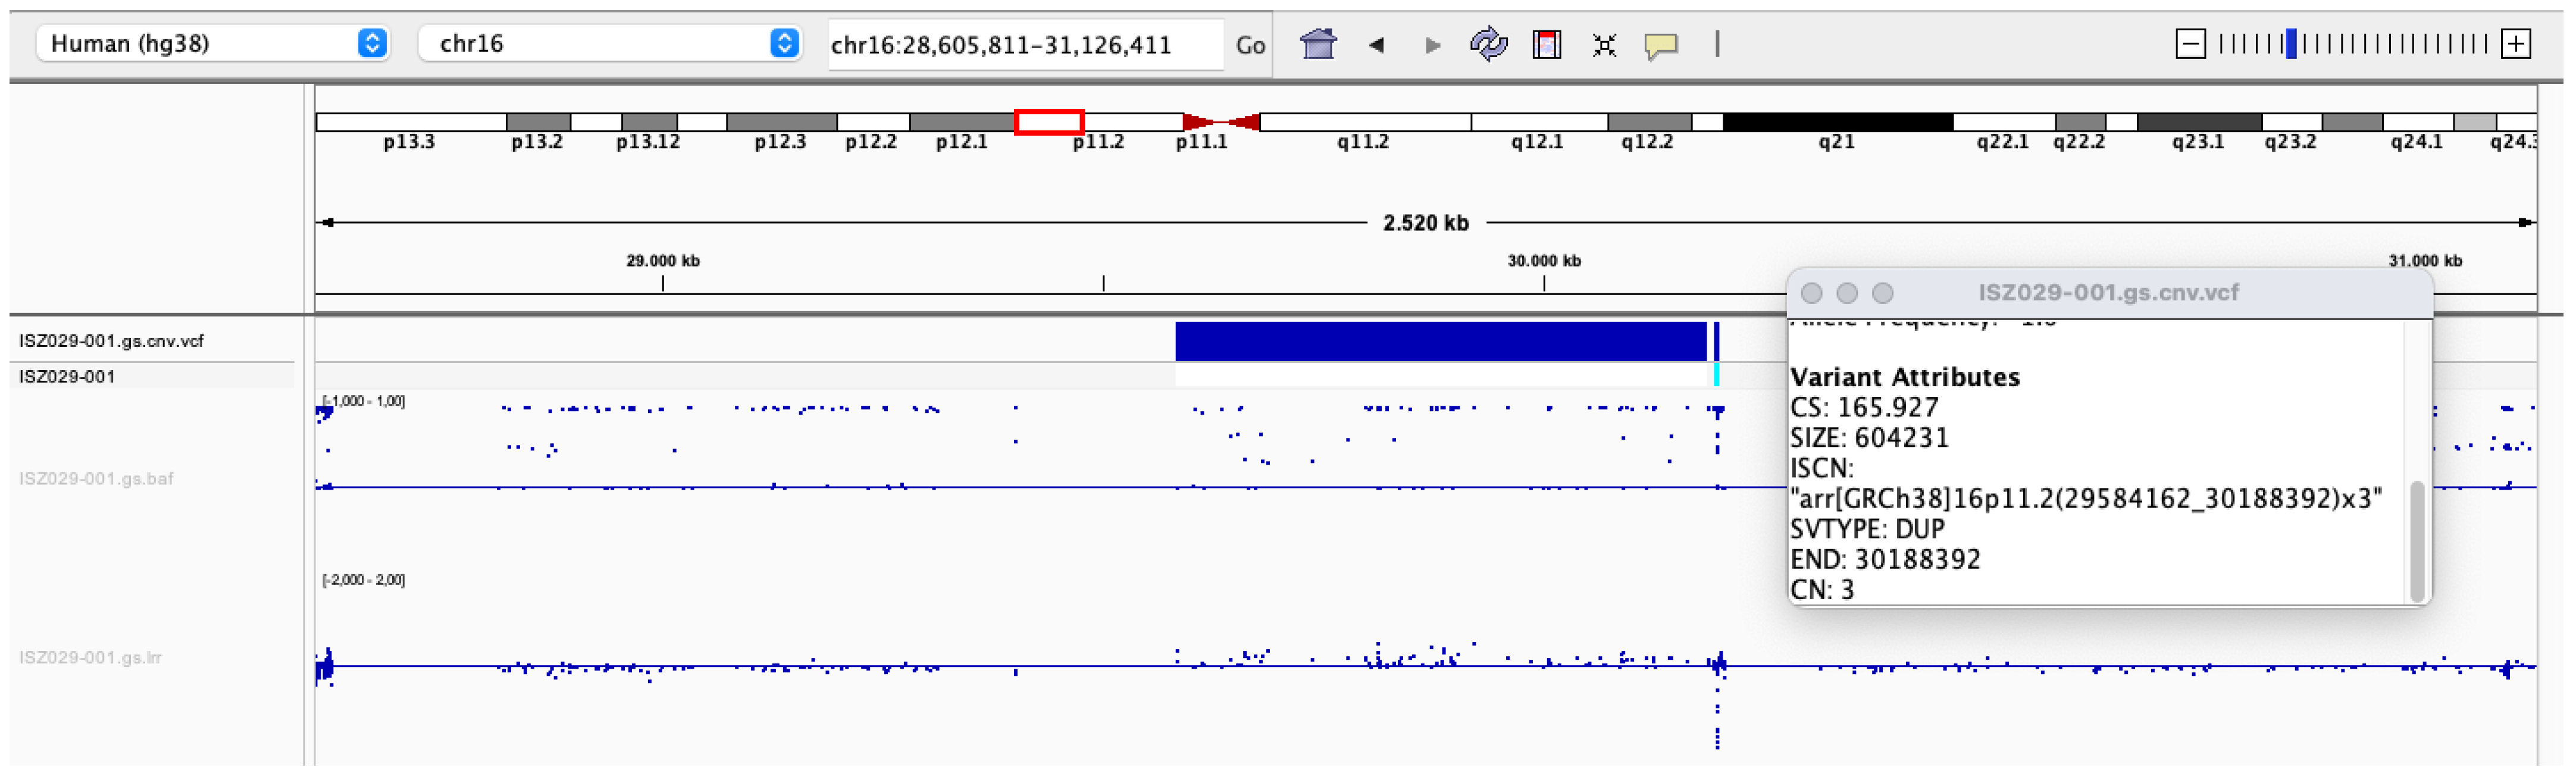
Task: Open the chr16 chromosome selector
Action: pyautogui.click(x=600, y=44)
